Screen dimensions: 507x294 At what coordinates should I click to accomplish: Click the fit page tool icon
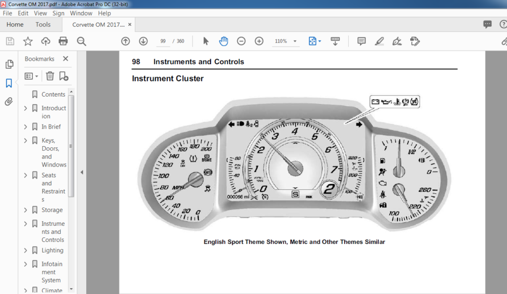coord(312,41)
